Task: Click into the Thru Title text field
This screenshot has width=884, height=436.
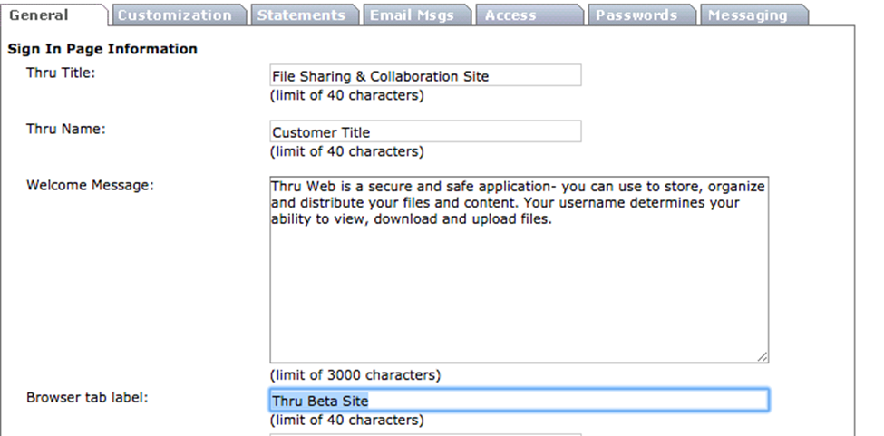Action: pyautogui.click(x=425, y=76)
